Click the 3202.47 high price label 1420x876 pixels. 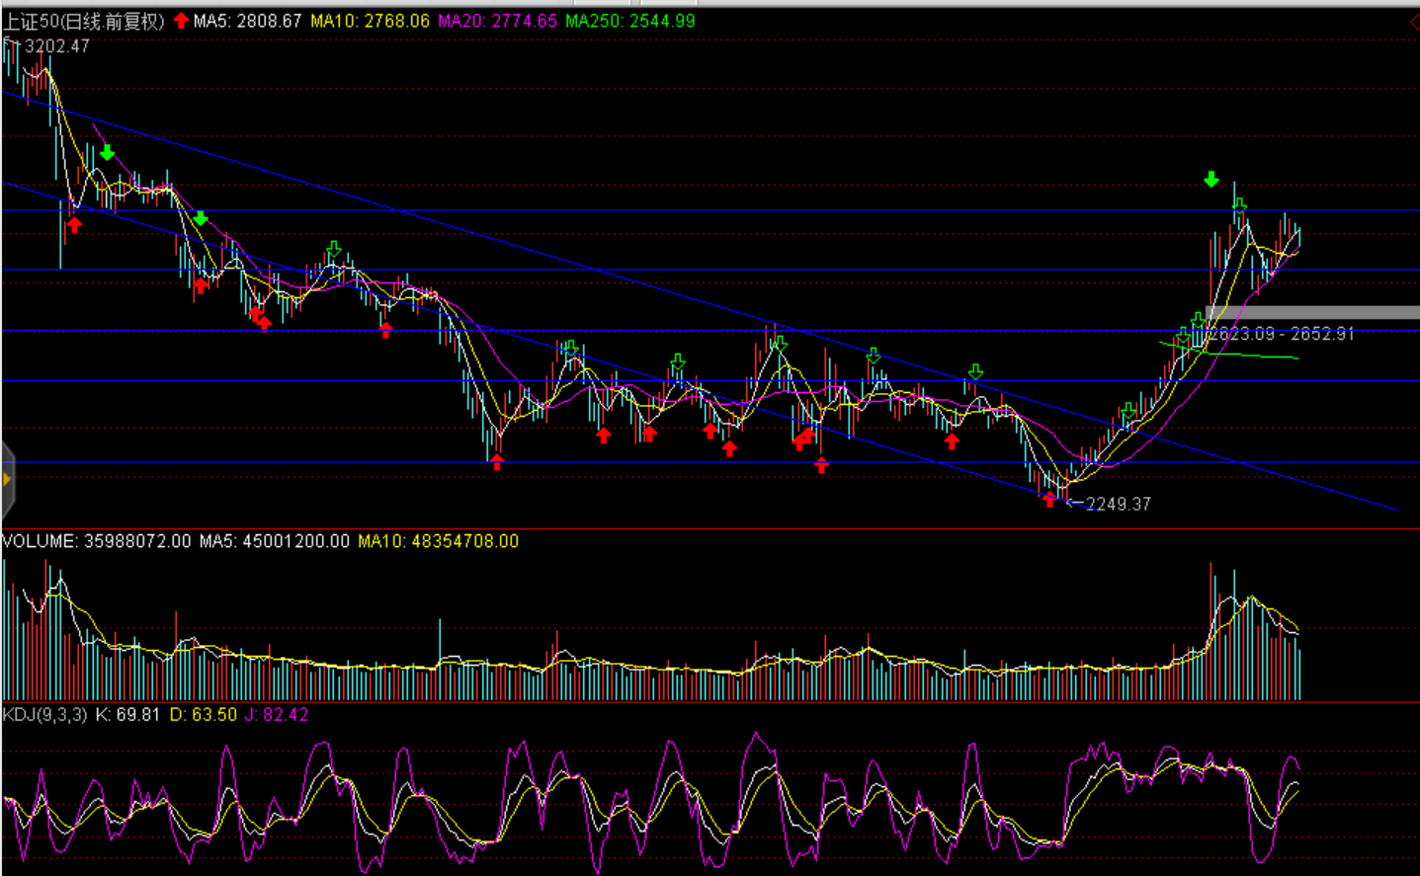[56, 46]
